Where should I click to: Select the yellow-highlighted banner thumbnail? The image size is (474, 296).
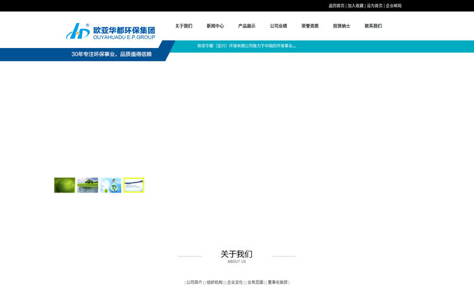click(x=134, y=185)
